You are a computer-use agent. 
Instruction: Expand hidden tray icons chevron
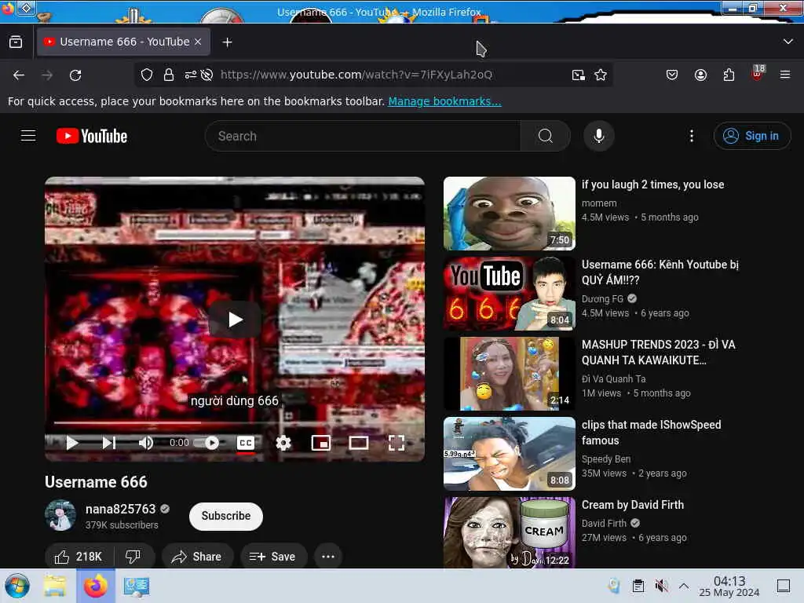point(684,586)
